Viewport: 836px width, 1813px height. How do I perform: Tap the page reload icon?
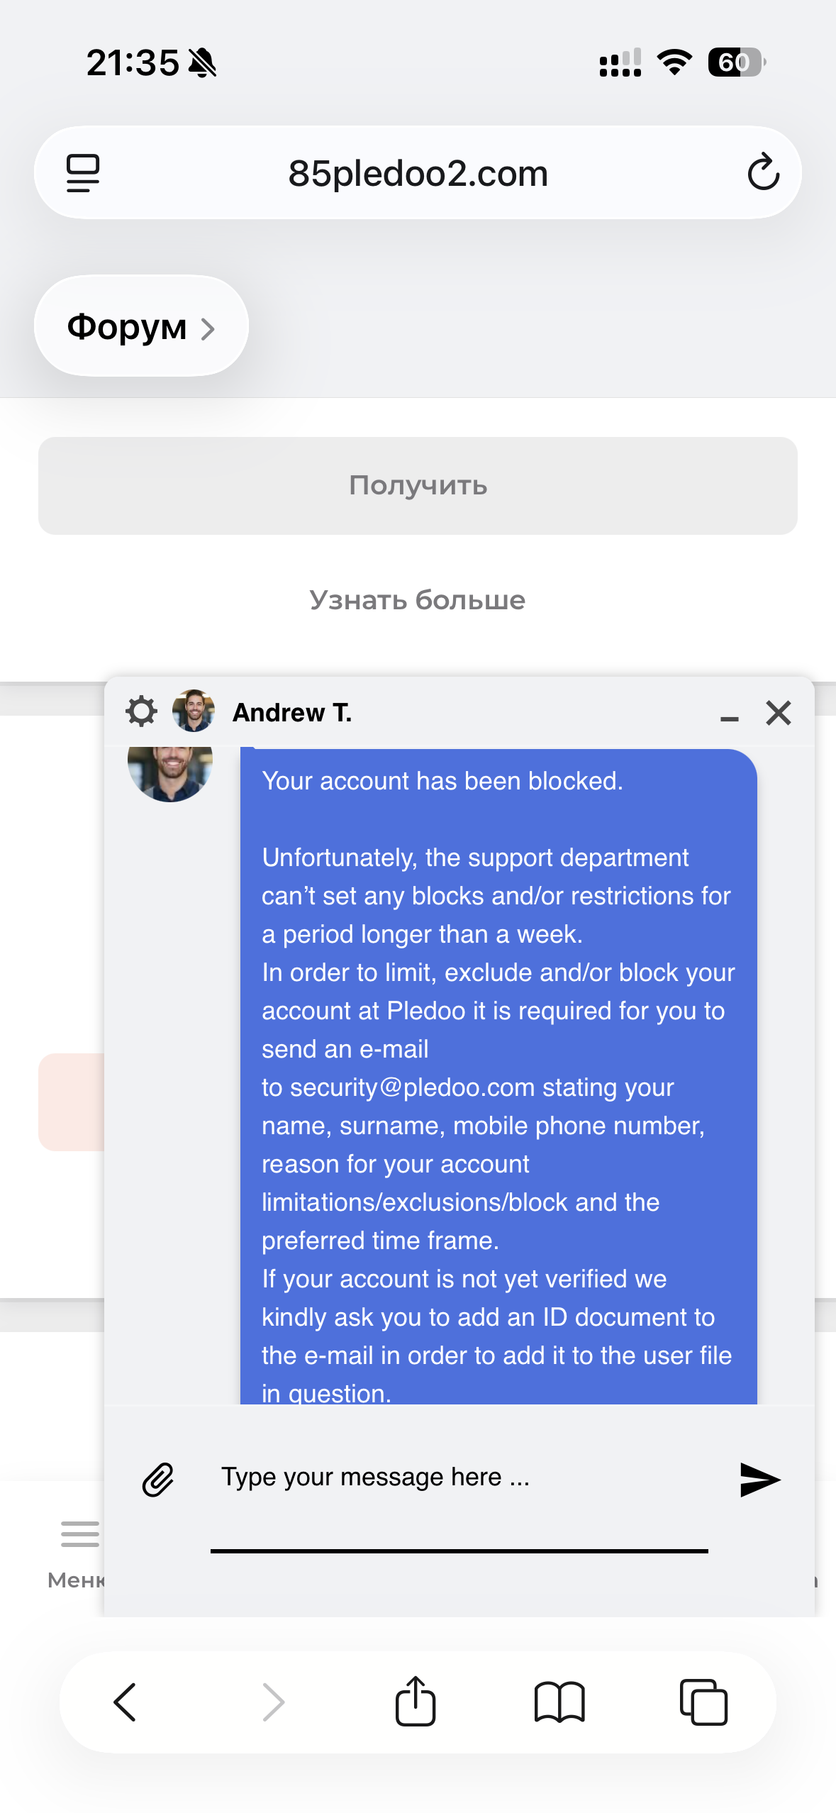(763, 172)
